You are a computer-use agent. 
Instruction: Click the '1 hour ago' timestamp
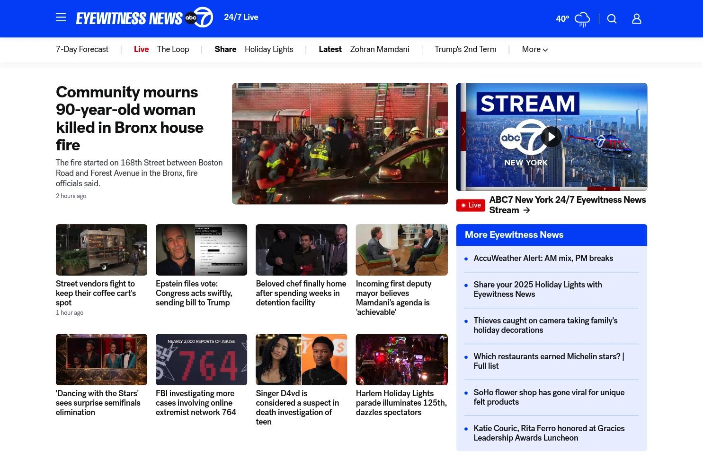[70, 313]
